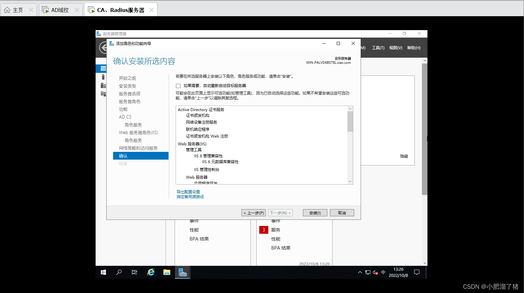Go to 安装类型 wizard step
The image size is (524, 293).
click(127, 86)
